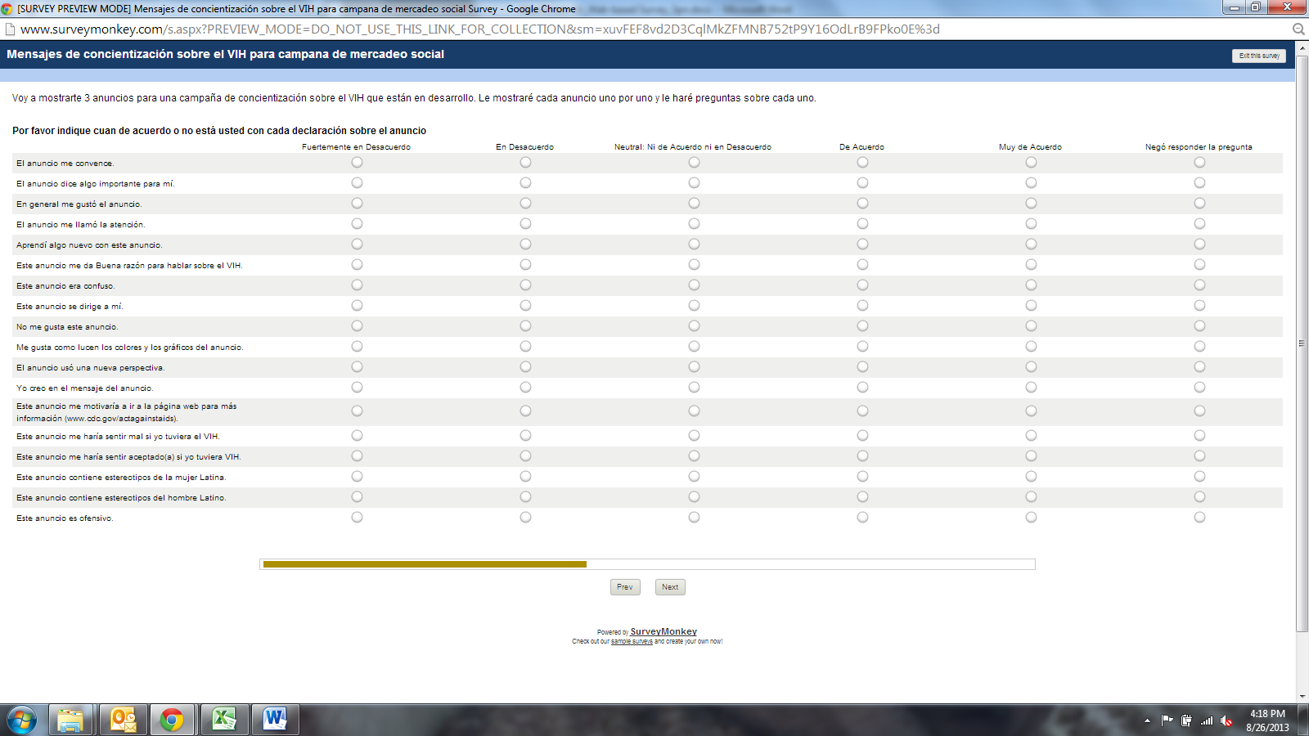Click the 'Neutral: Ni de Acuerdo ni en Desacuerdo' header
Image resolution: width=1309 pixels, height=736 pixels.
[x=693, y=147]
